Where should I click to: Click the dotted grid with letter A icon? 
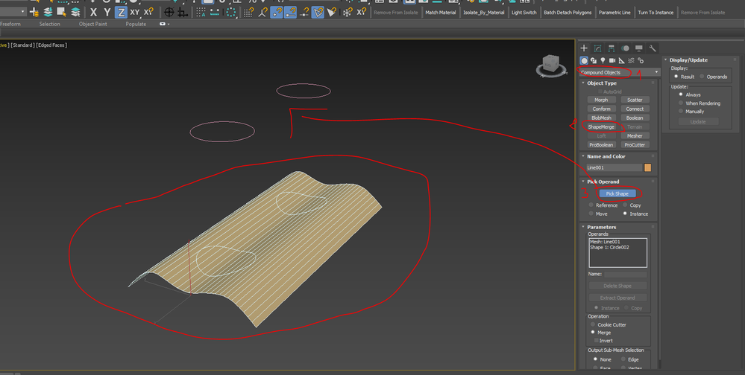(x=201, y=13)
